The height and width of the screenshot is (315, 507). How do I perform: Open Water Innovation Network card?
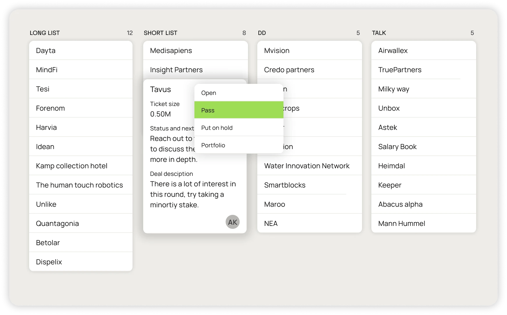coord(310,166)
